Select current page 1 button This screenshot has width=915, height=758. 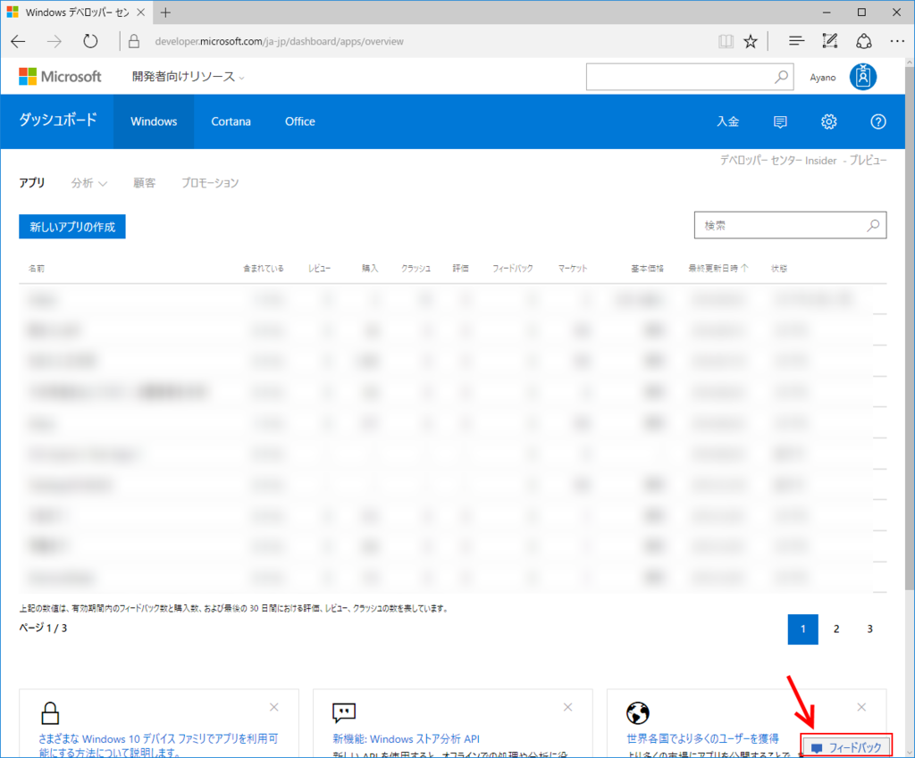803,629
